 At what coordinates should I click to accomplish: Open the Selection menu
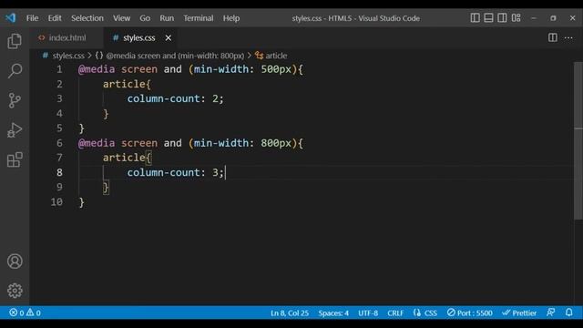pyautogui.click(x=87, y=18)
